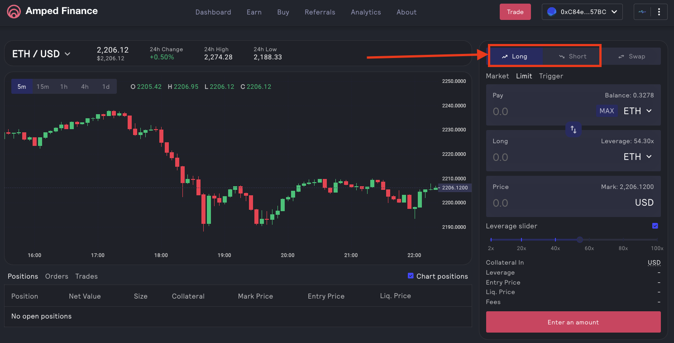Screen dimensions: 674x343
Task: Click the Mark: 2,206.1200 price
Action: click(627, 187)
